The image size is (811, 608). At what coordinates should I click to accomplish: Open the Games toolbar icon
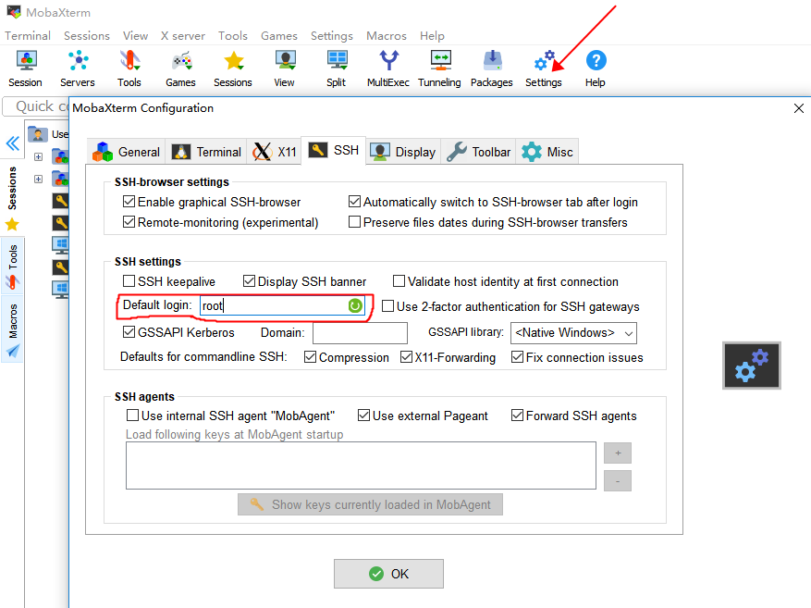pos(180,68)
